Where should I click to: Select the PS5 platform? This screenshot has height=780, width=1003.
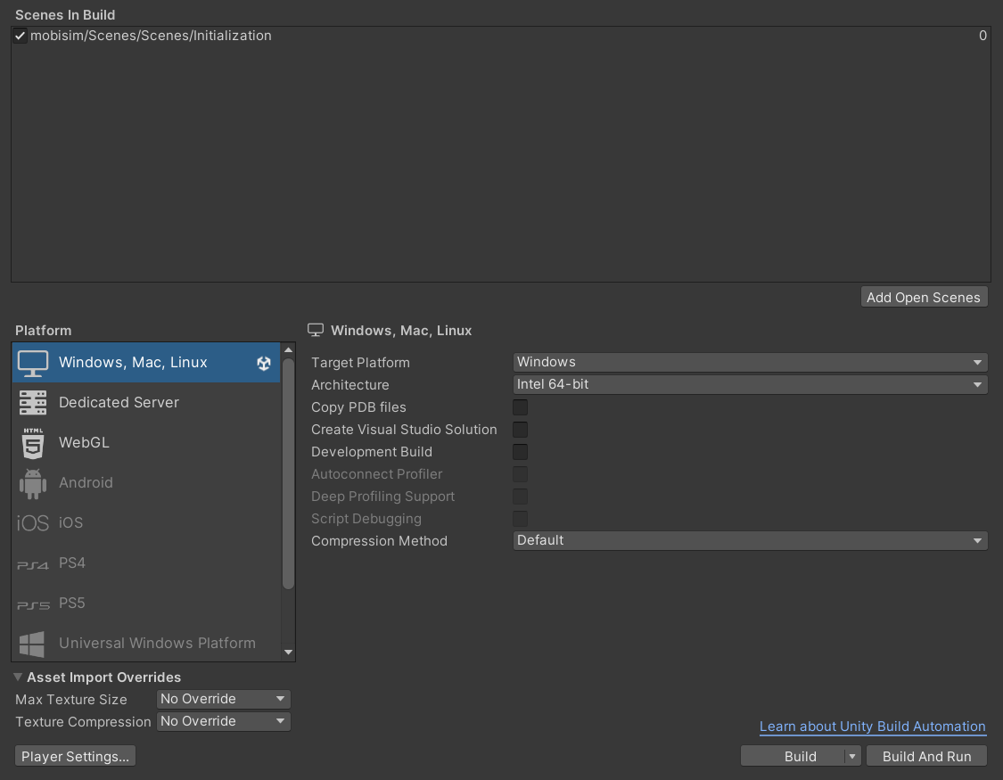(146, 603)
